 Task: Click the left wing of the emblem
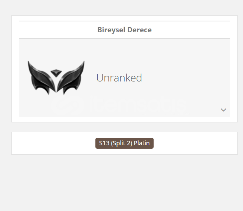[x=42, y=78]
